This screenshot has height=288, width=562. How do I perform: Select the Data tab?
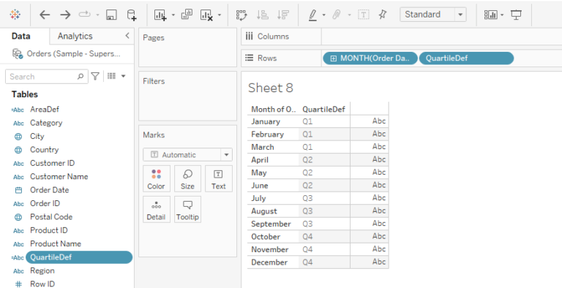[x=20, y=36]
